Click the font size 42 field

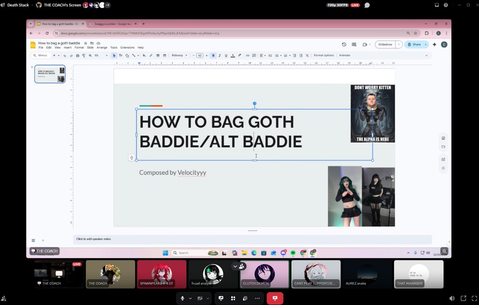(200, 55)
